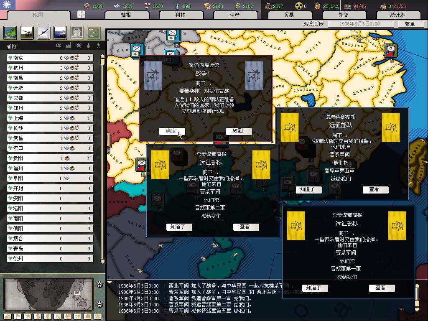428x321 pixels.
Task: Select 徐州 in province list
Action: (50, 259)
